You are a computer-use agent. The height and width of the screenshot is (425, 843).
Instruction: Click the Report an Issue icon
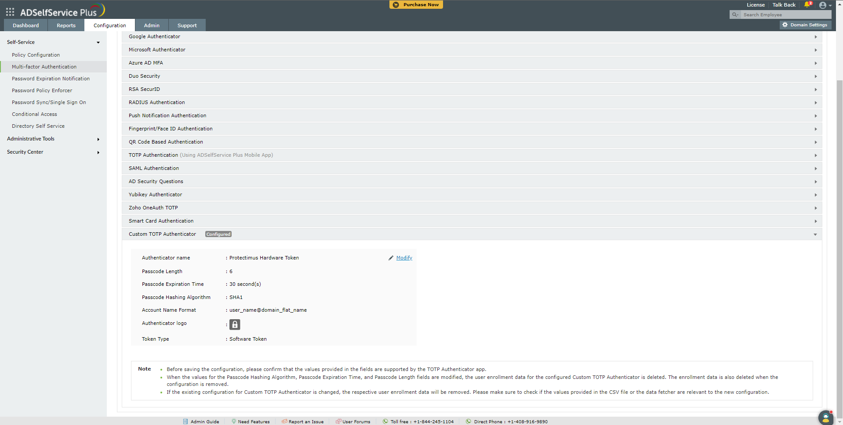point(284,421)
